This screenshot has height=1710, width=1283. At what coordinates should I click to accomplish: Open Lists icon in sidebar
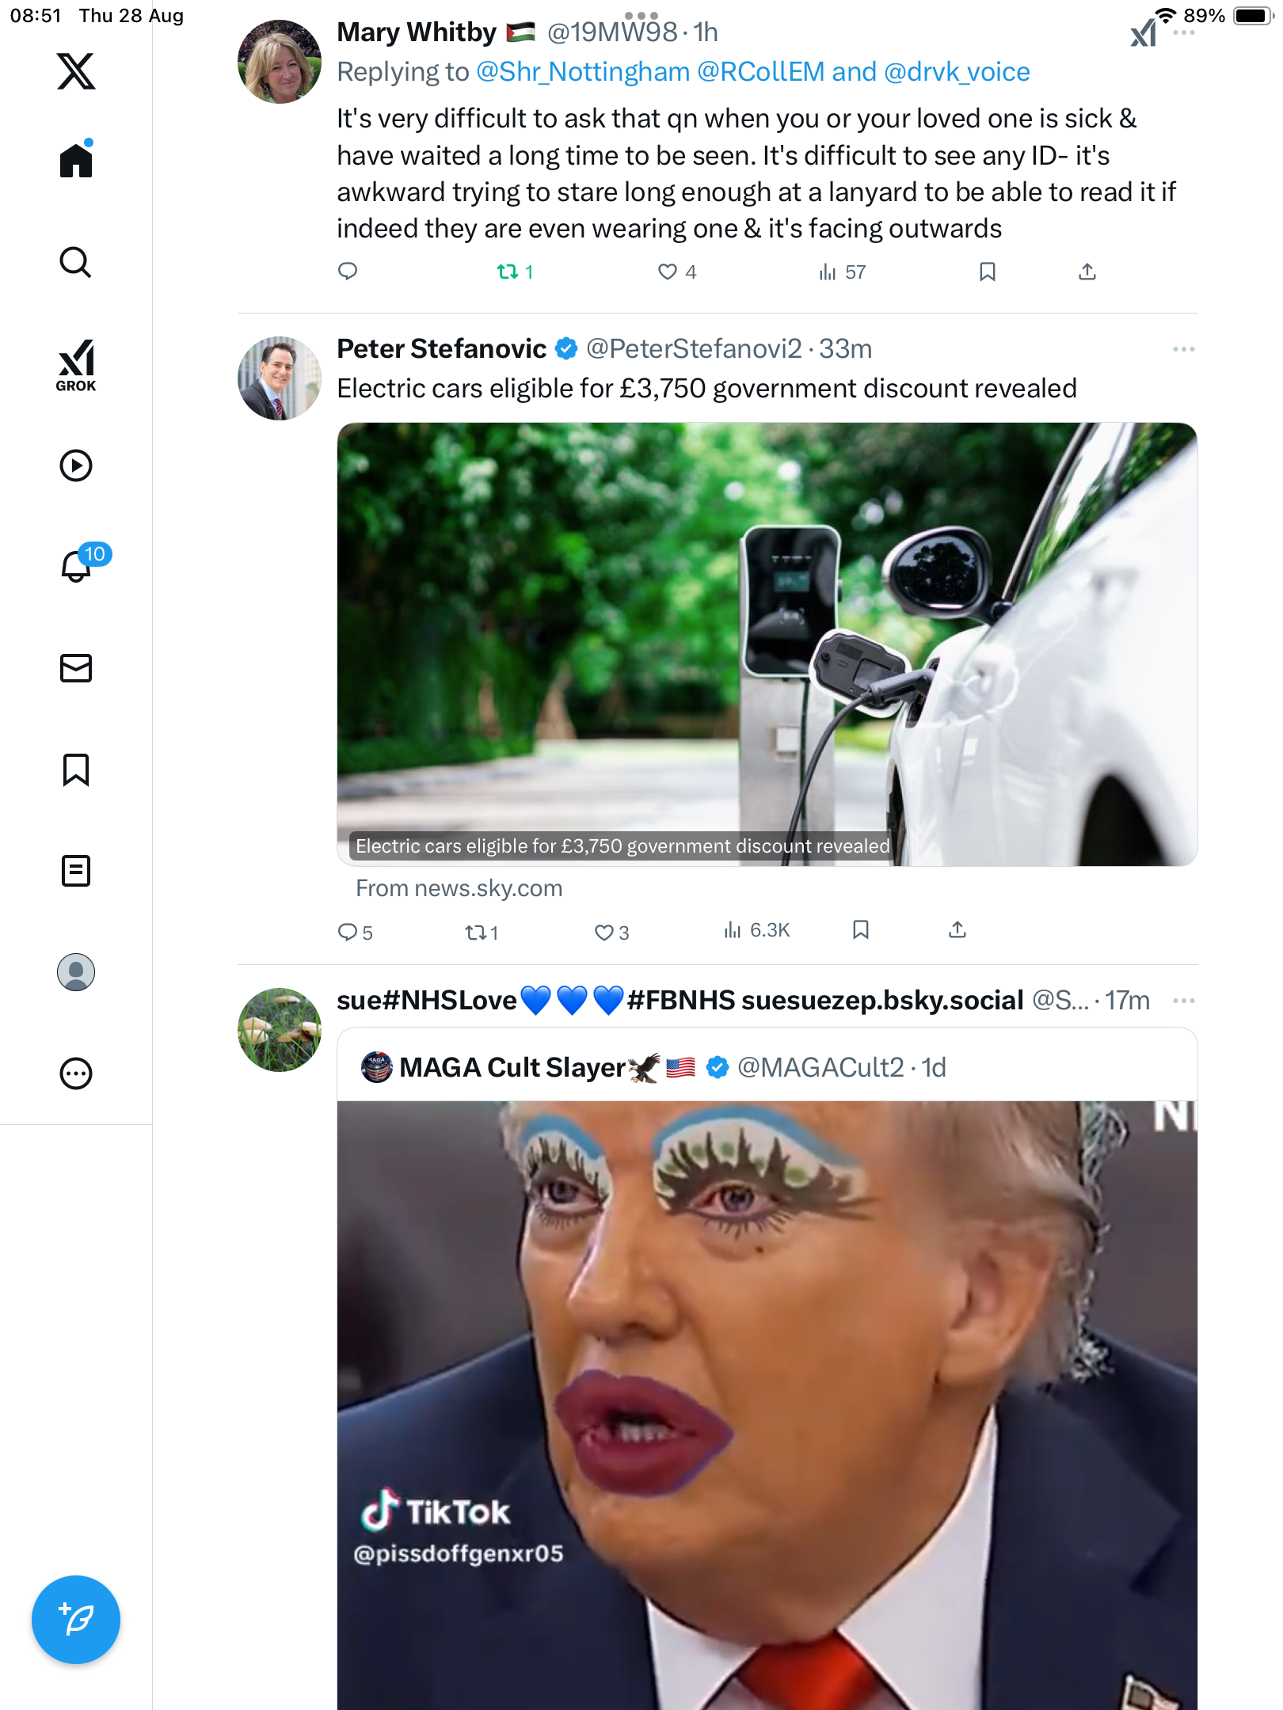(x=76, y=871)
